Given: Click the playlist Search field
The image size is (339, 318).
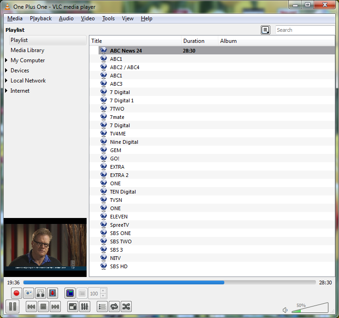Looking at the screenshot, I should pos(305,30).
